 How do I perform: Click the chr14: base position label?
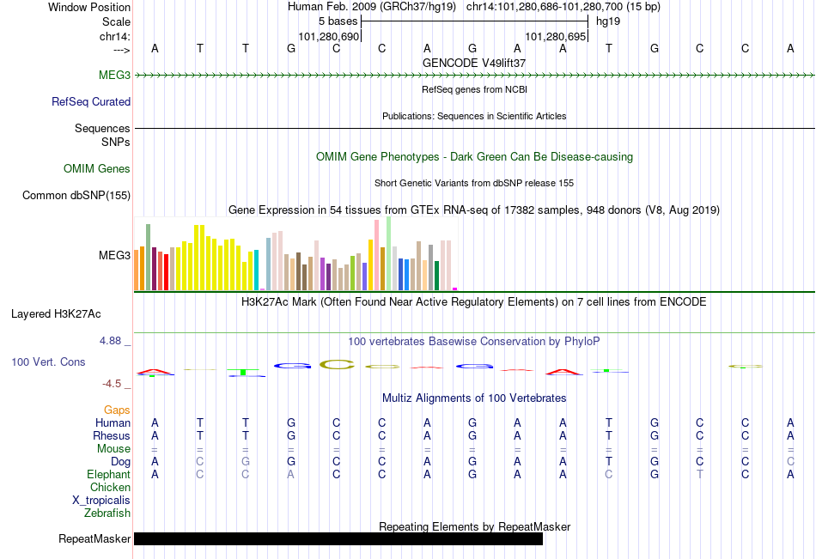(114, 36)
